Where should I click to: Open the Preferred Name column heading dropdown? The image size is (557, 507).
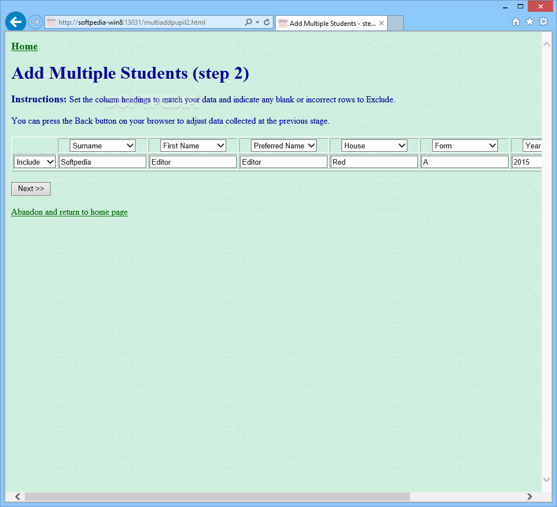tap(284, 146)
